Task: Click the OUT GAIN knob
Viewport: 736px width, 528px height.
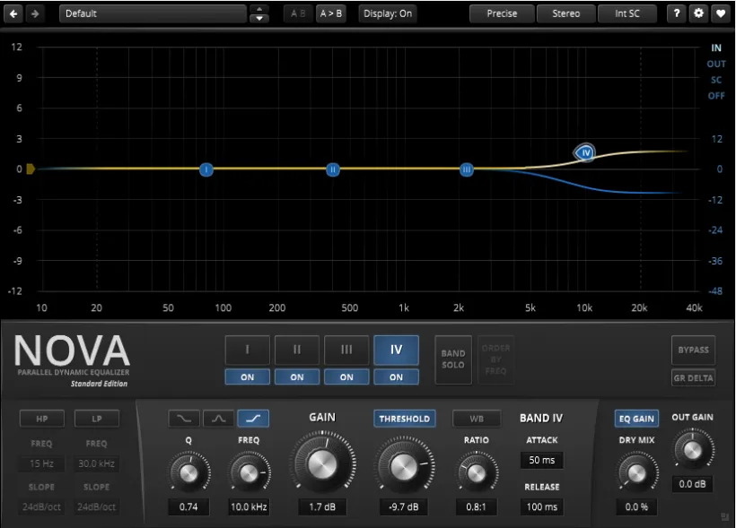Action: point(693,450)
